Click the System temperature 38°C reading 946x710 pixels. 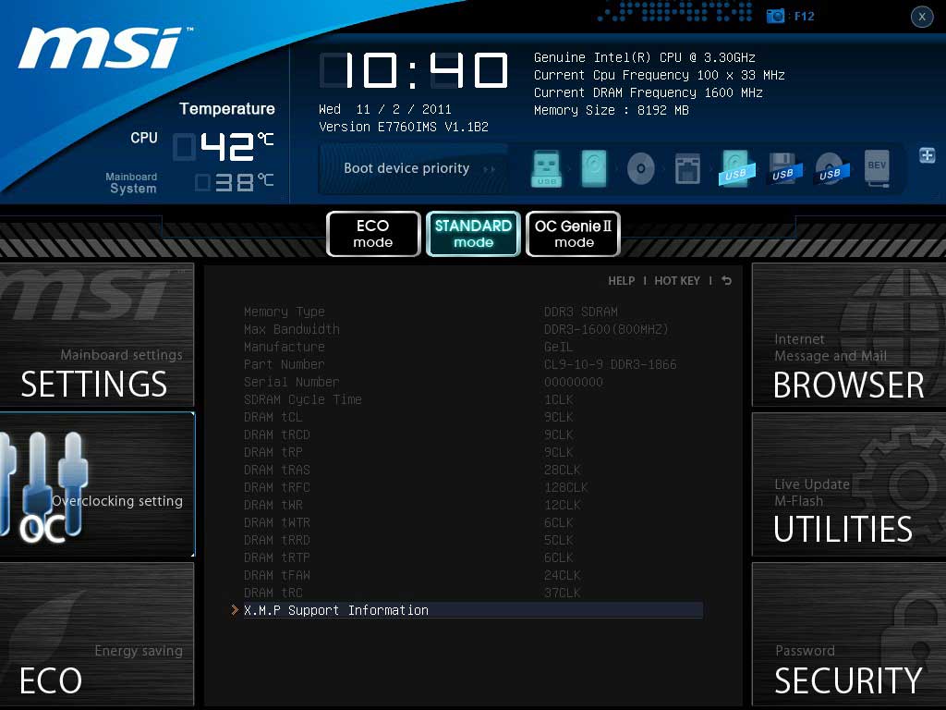click(235, 182)
